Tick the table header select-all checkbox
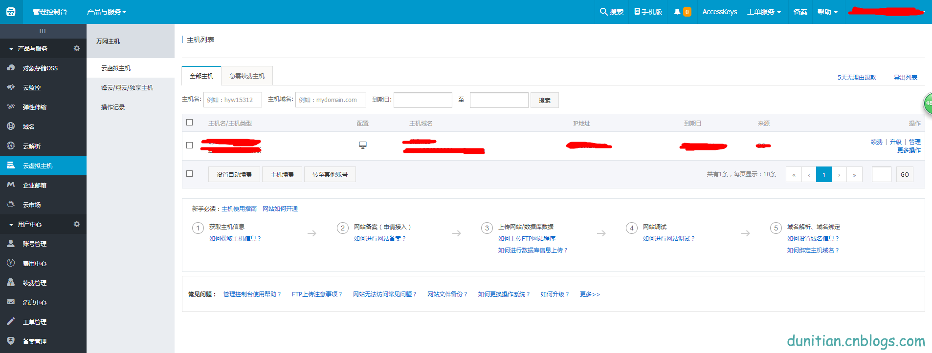 point(190,123)
